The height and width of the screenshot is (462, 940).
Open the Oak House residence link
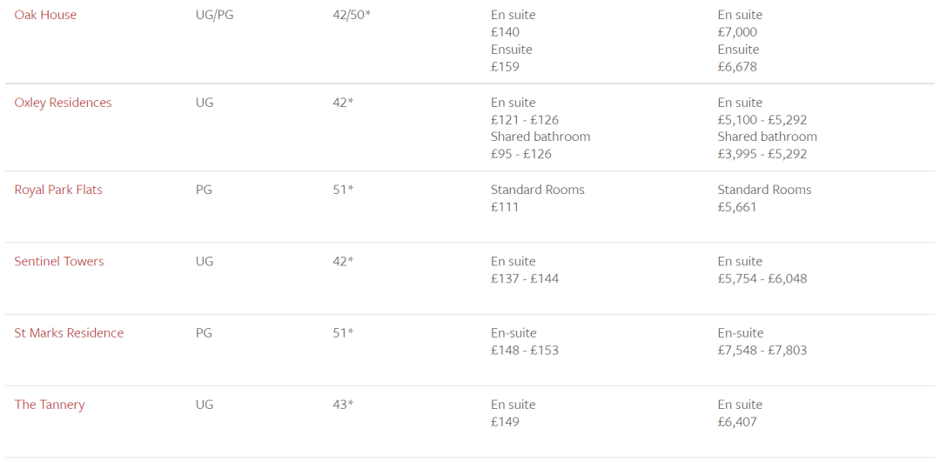[45, 15]
